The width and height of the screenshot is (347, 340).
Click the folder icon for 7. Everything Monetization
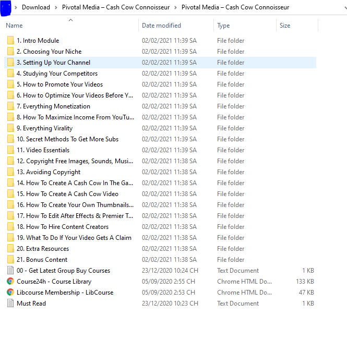click(x=10, y=106)
